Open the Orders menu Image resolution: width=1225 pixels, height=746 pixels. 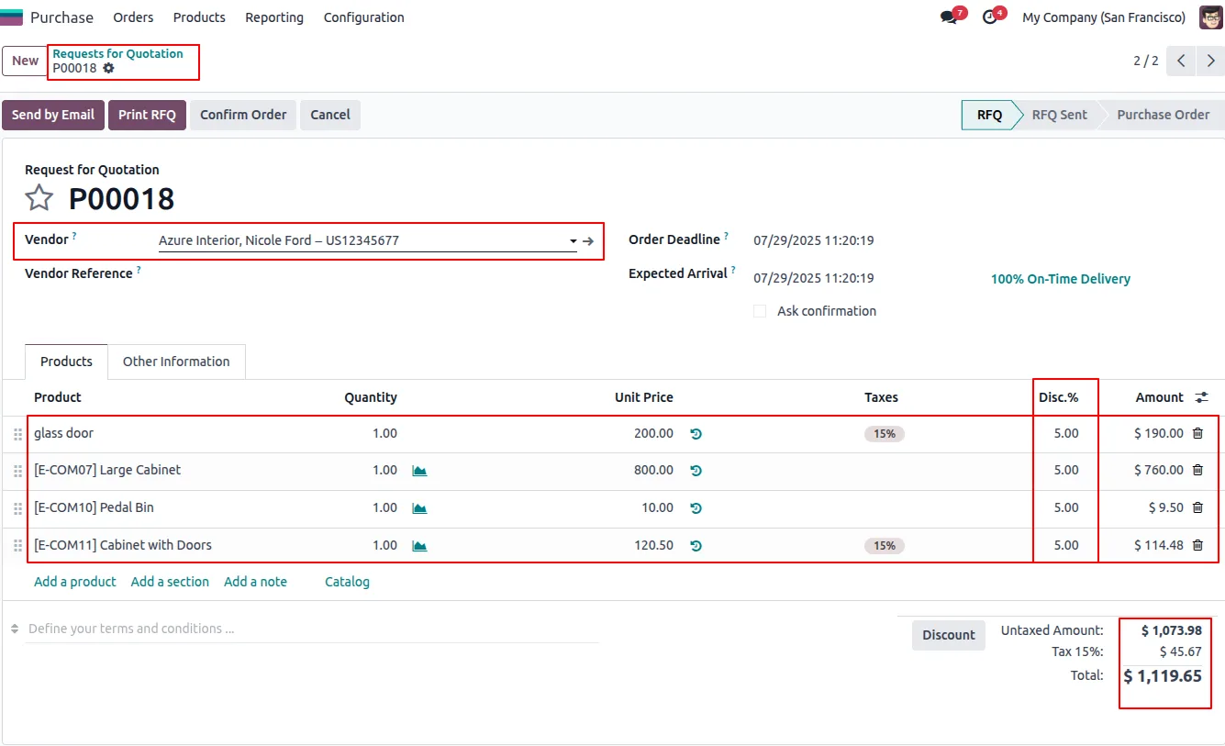pos(133,17)
